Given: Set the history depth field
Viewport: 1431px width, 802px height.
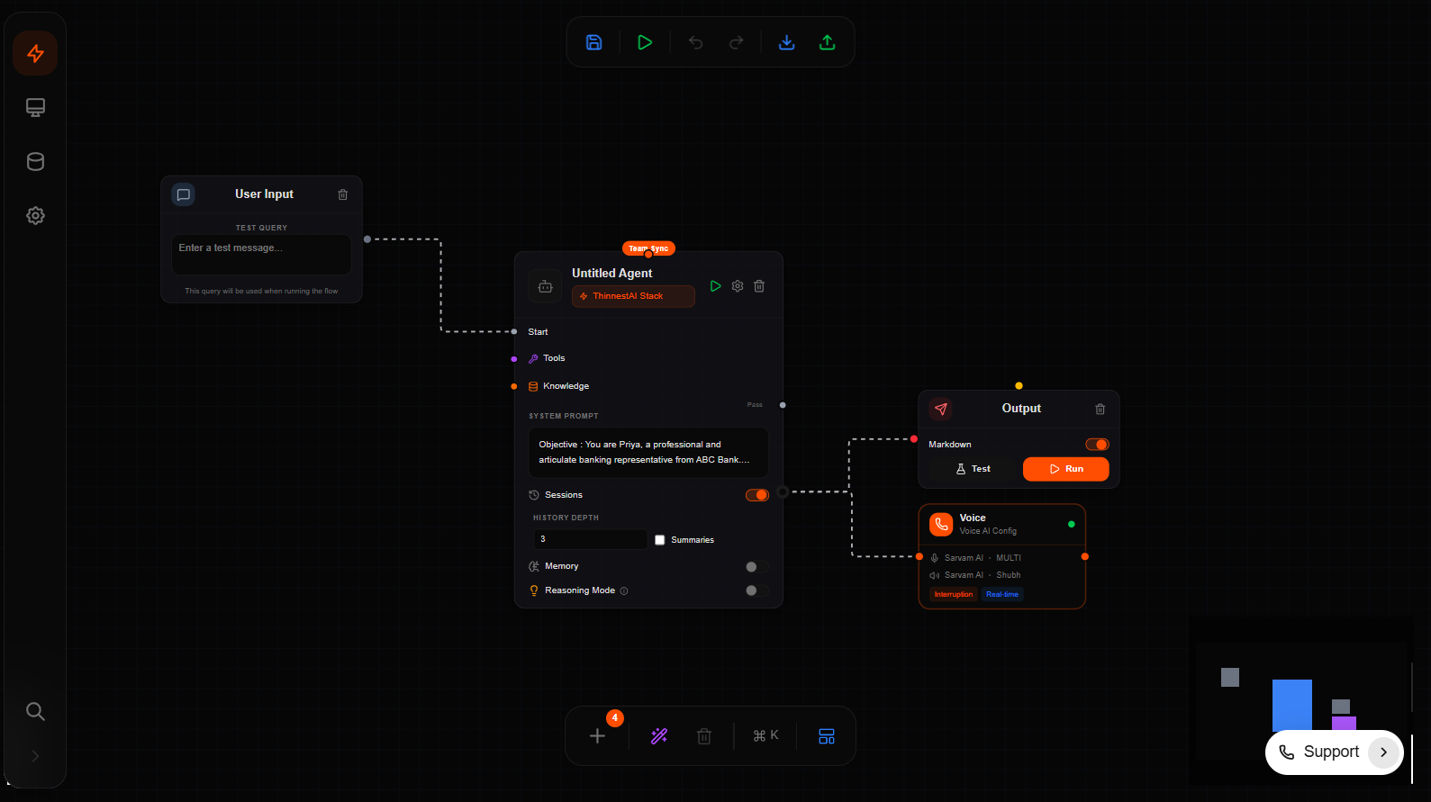Looking at the screenshot, I should (590, 539).
